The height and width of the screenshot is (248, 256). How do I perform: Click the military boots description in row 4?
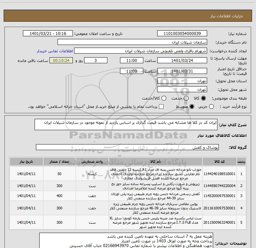click(156, 208)
